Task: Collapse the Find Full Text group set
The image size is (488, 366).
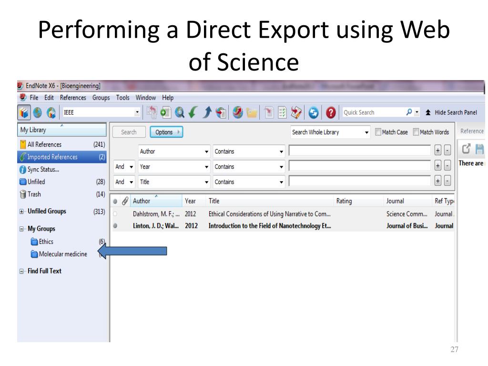Action: pos(21,271)
